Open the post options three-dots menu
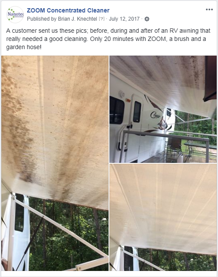The width and height of the screenshot is (218, 277). (209, 9)
